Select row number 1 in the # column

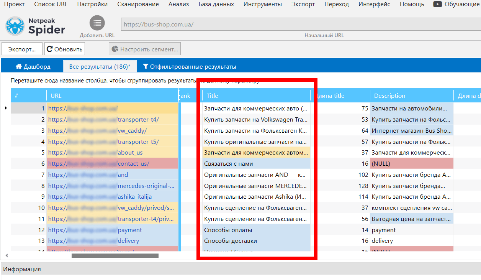click(28, 109)
